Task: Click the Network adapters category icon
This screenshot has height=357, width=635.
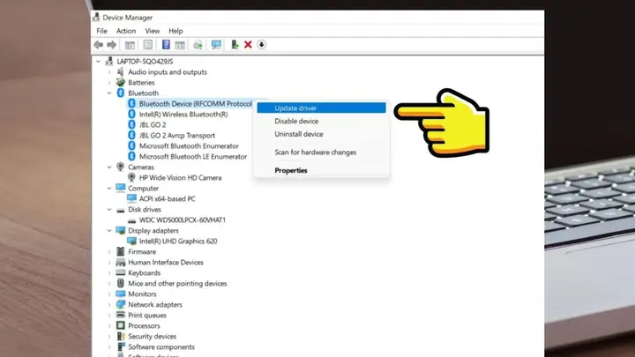Action: coord(120,304)
